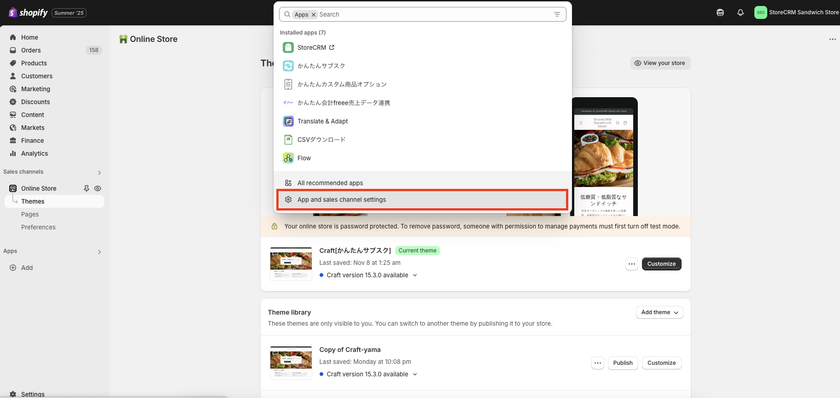Image resolution: width=840 pixels, height=398 pixels.
Task: Click Customize for current theme
Action: [x=661, y=264]
